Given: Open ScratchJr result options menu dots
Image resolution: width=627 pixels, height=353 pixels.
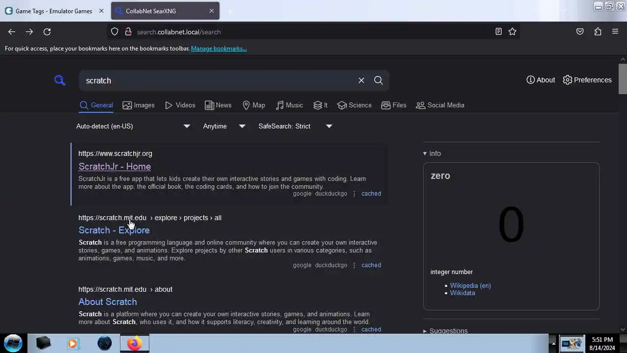Looking at the screenshot, I should click(x=354, y=194).
